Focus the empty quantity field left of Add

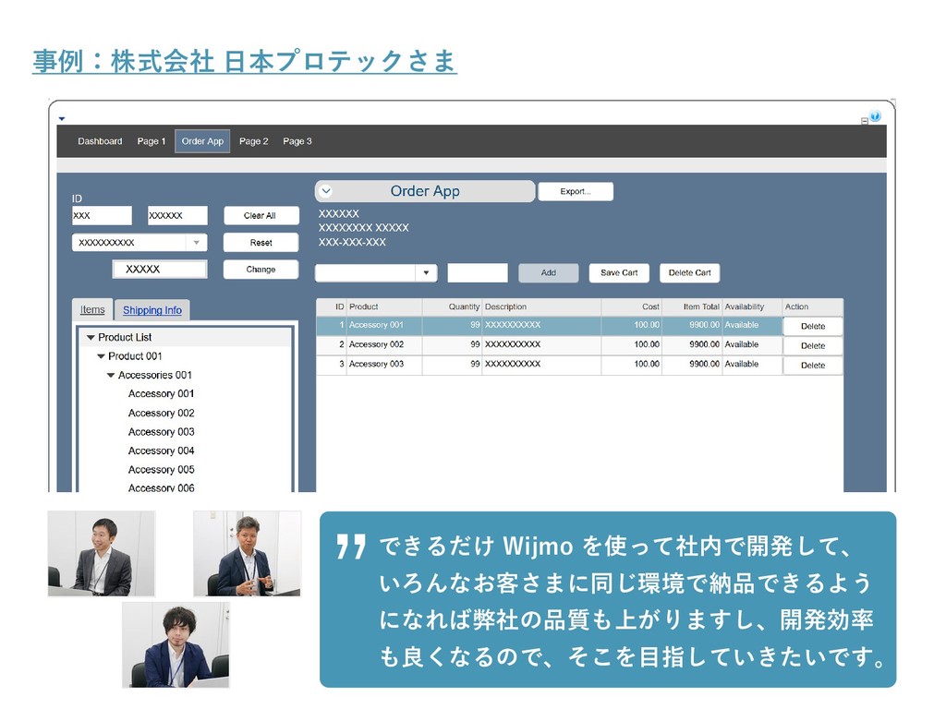click(x=478, y=272)
